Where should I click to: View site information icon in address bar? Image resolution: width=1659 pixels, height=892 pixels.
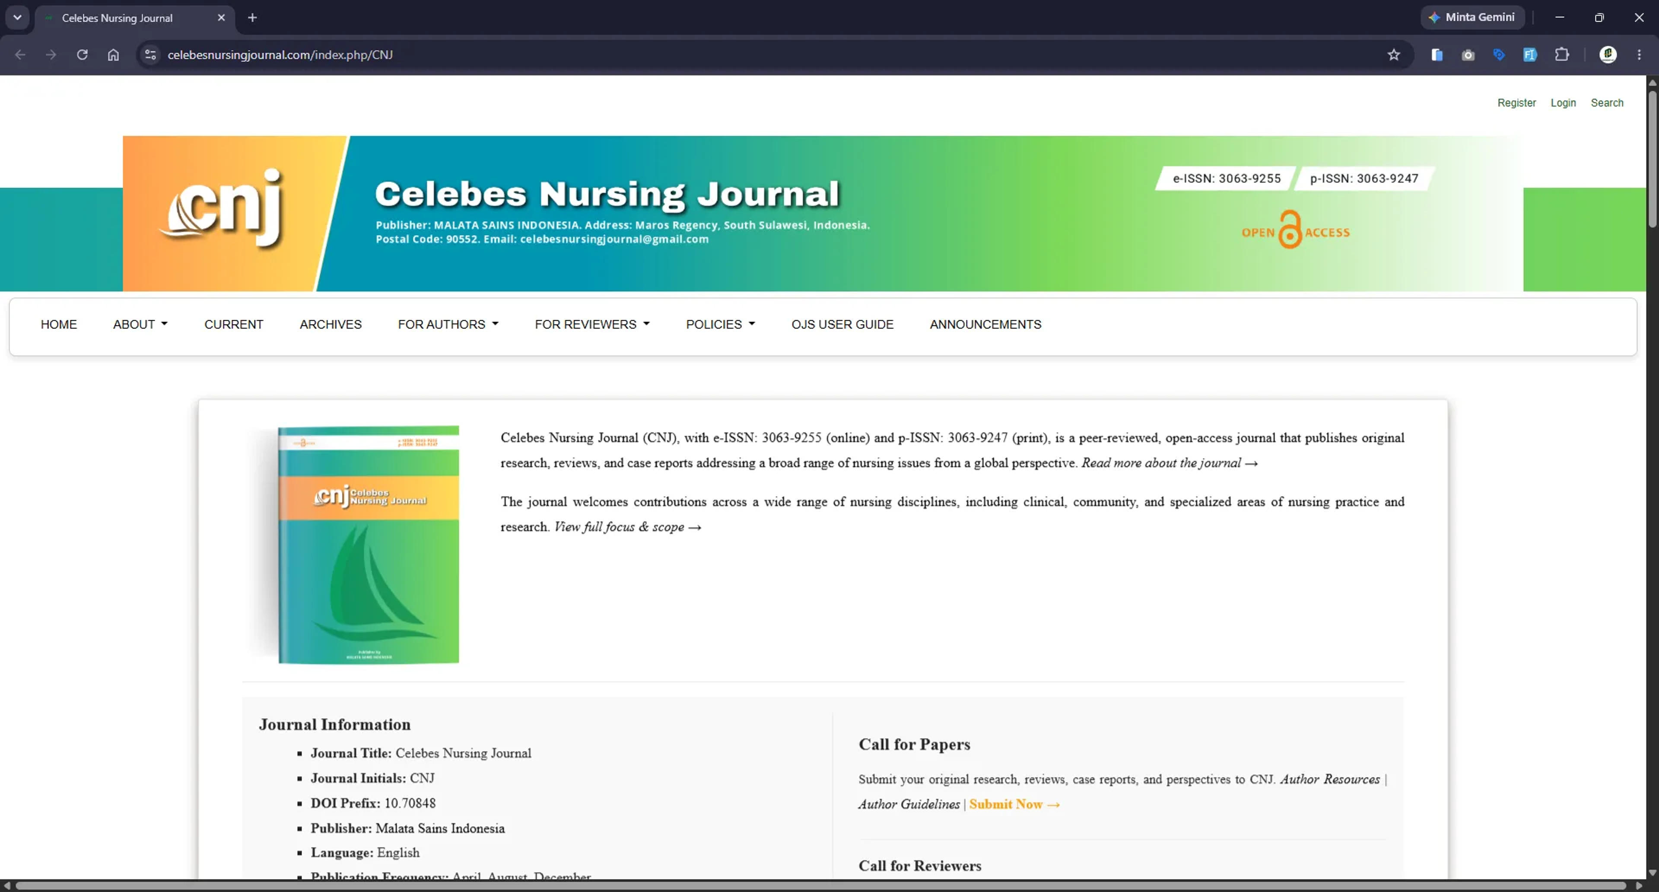coord(150,55)
